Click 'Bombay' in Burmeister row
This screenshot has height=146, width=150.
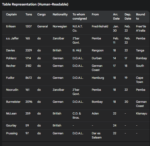[97, 102]
